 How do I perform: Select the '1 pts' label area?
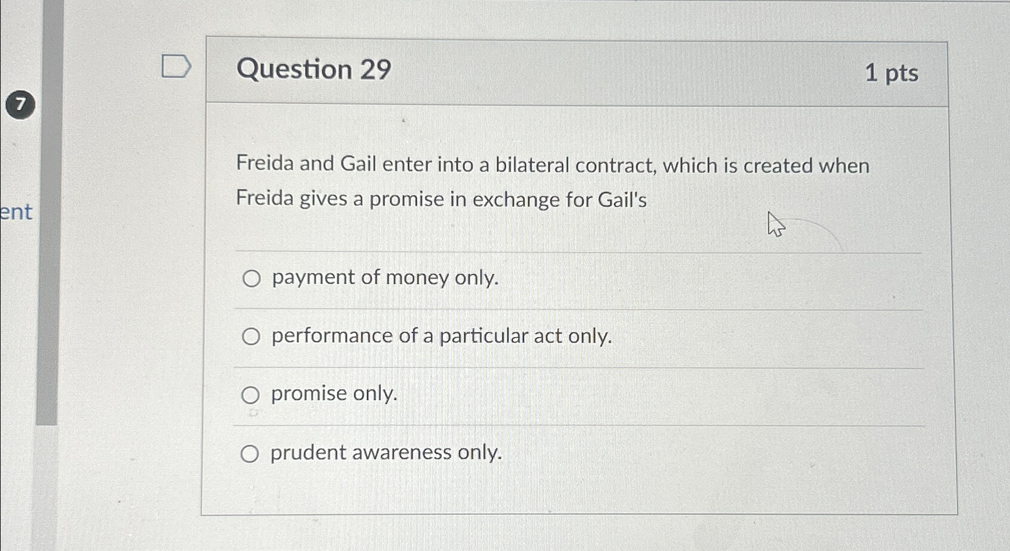pyautogui.click(x=891, y=74)
